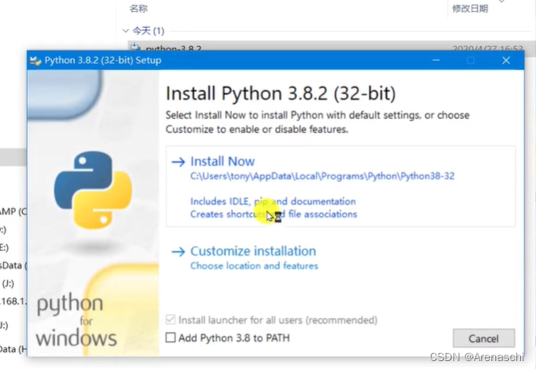Image resolution: width=536 pixels, height=369 pixels.
Task: Click the arrow icon beside Customize installation
Action: (x=178, y=252)
